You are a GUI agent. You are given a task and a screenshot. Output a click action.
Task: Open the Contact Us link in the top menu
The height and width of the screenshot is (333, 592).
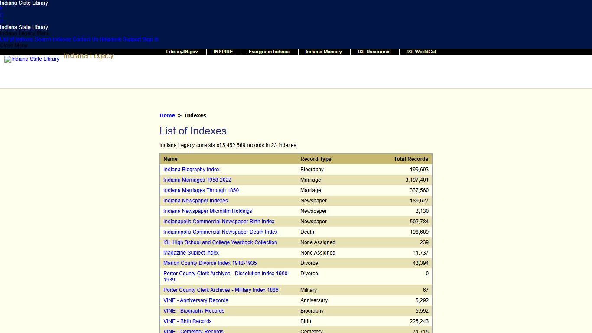coord(85,39)
